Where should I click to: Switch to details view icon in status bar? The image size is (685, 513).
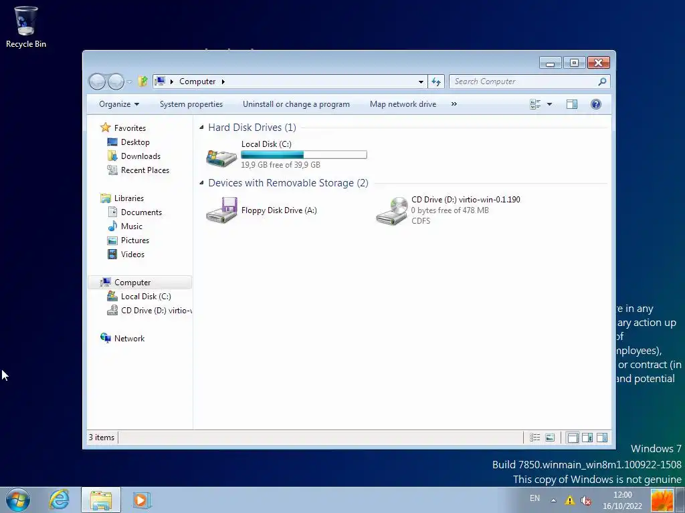pyautogui.click(x=534, y=437)
